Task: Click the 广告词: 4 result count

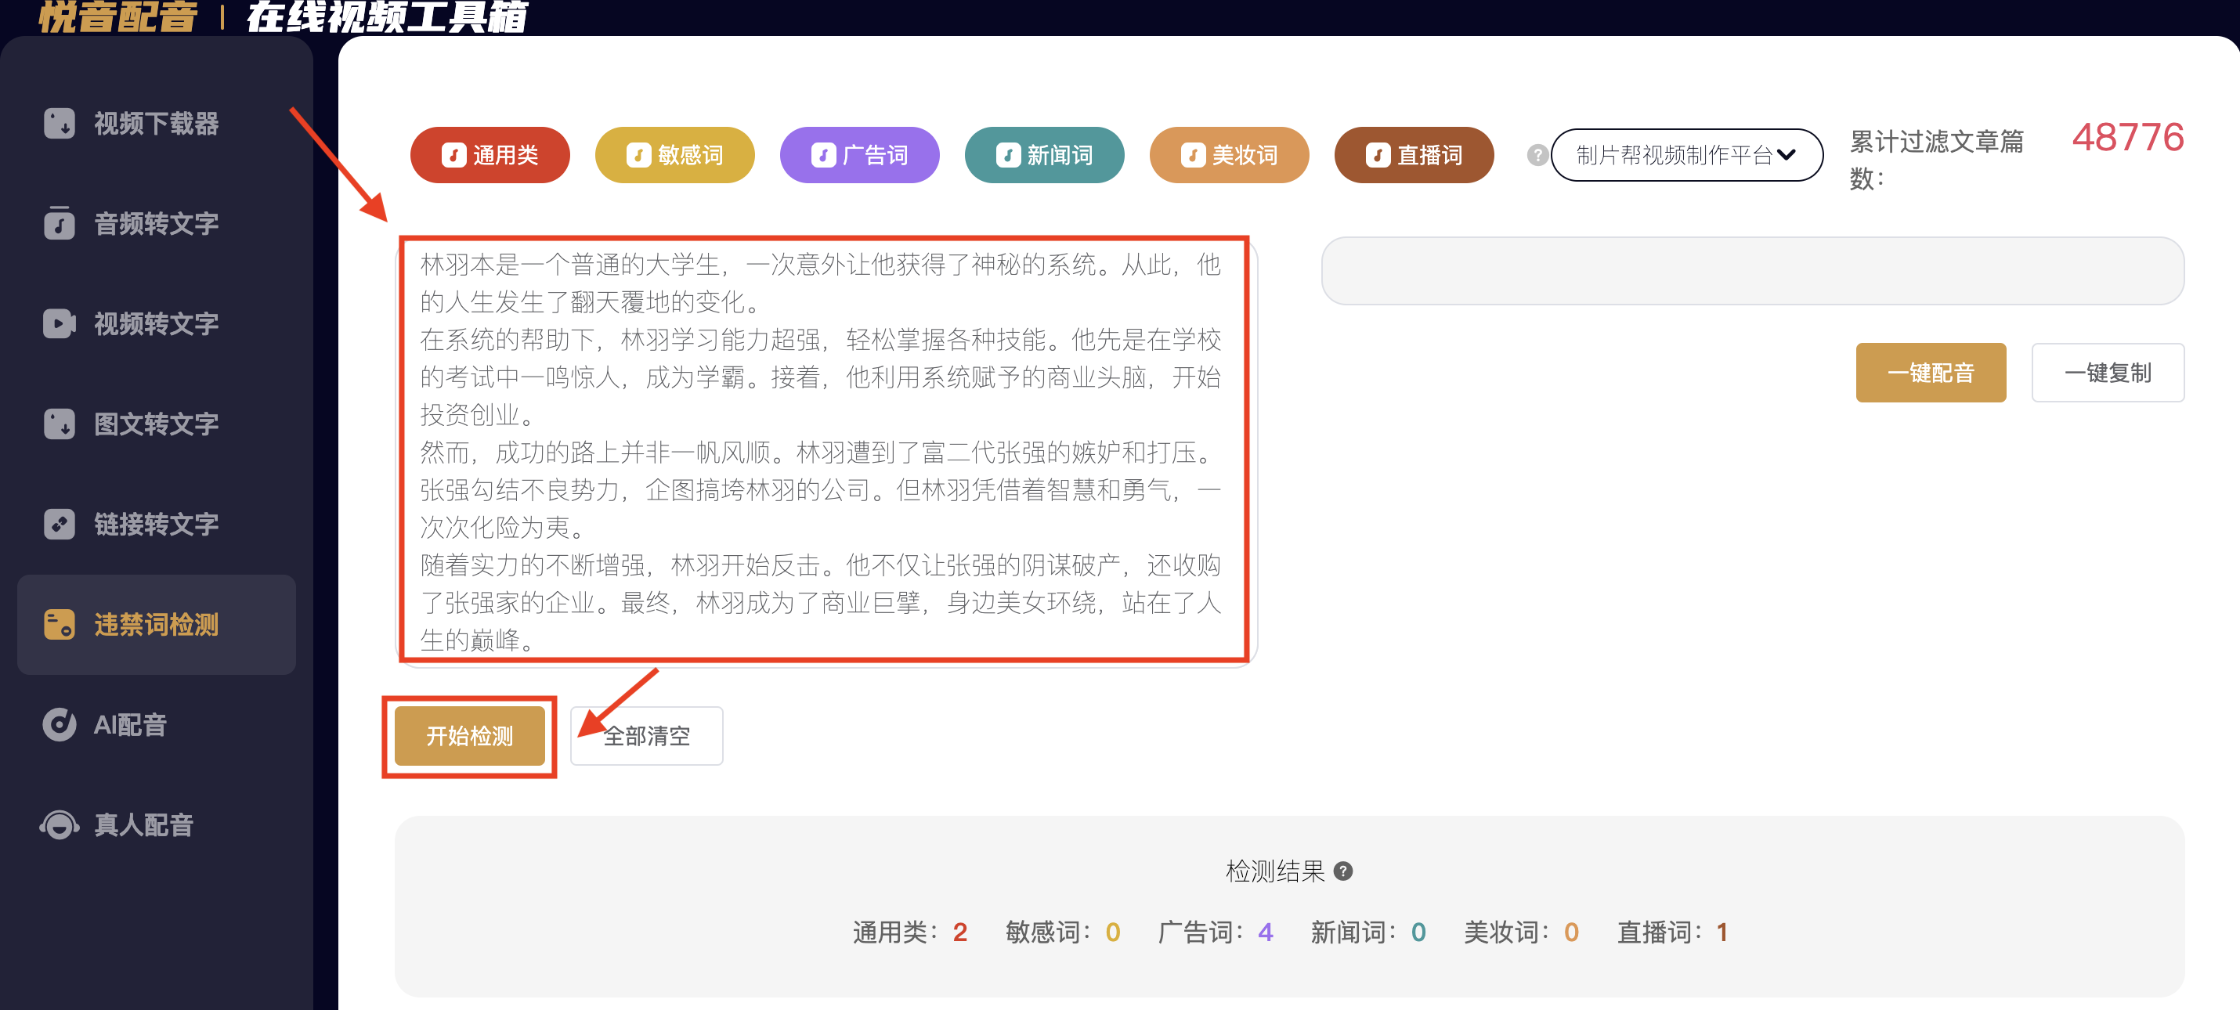Action: [x=1215, y=932]
